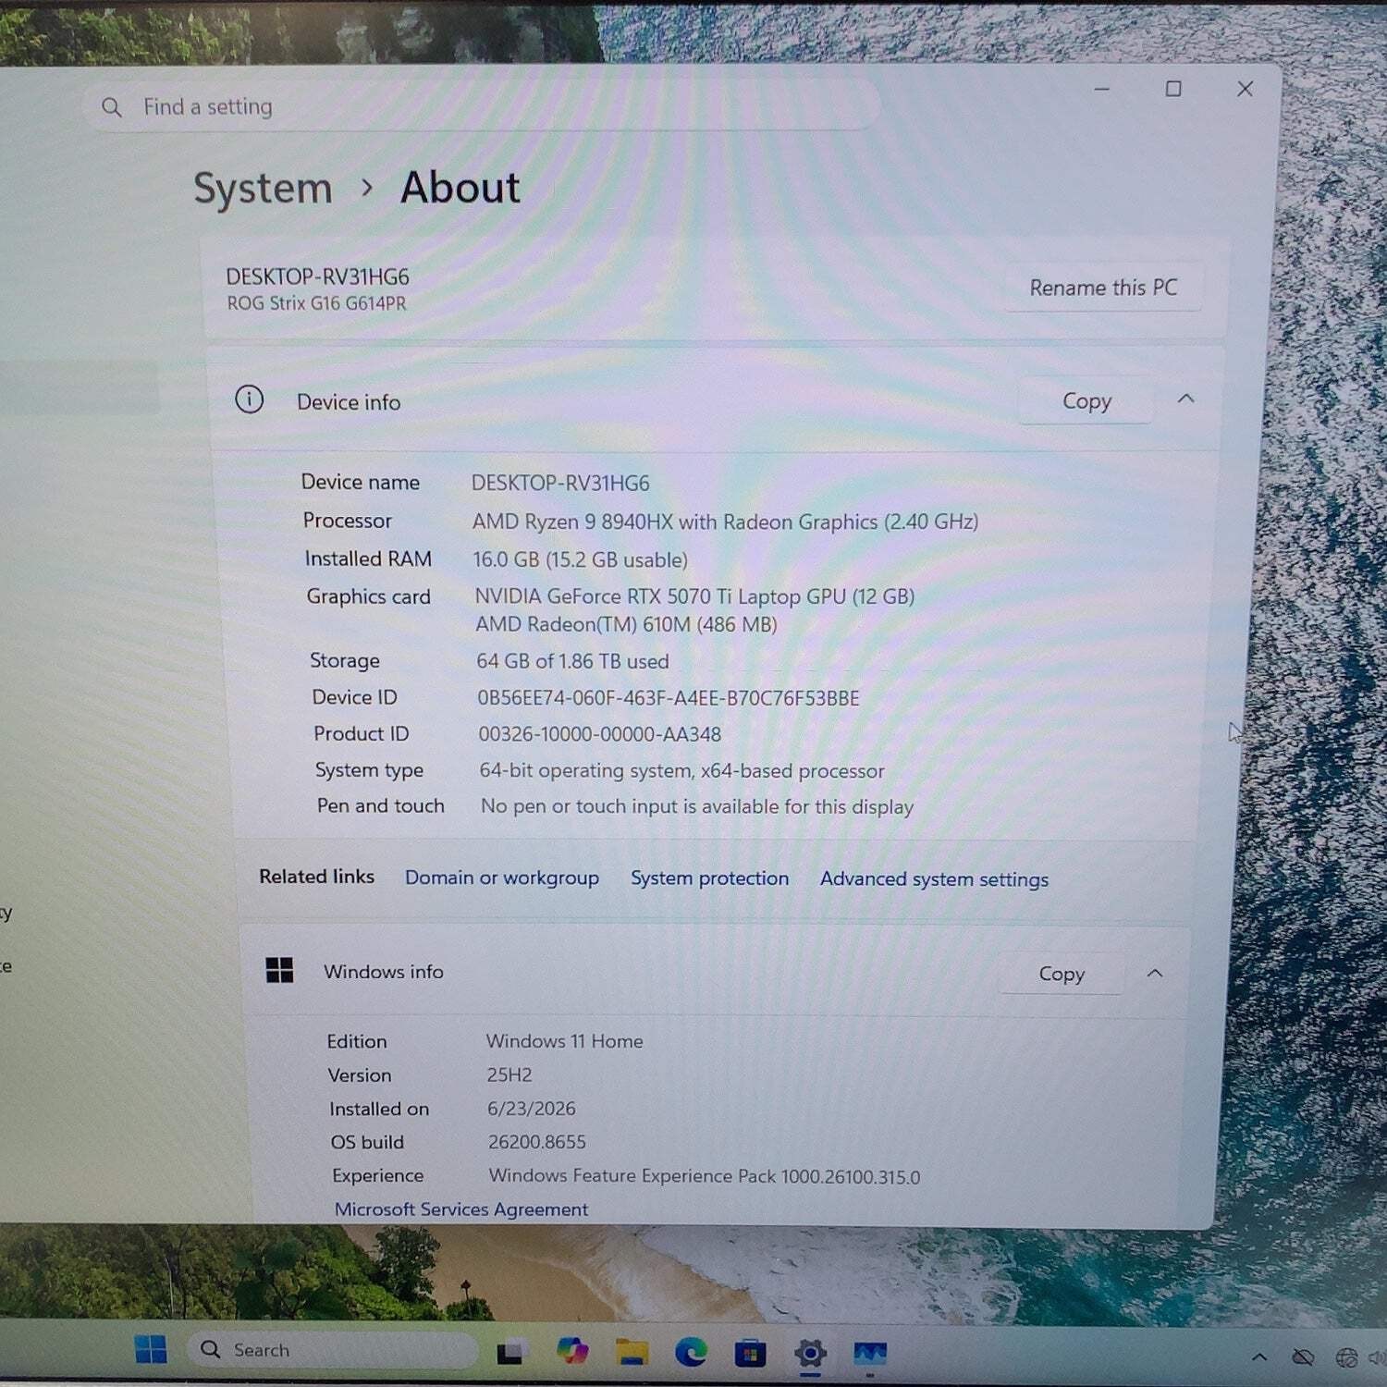Viewport: 1387px width, 1387px height.
Task: Open the blue landscape app on taskbar
Action: pos(870,1355)
